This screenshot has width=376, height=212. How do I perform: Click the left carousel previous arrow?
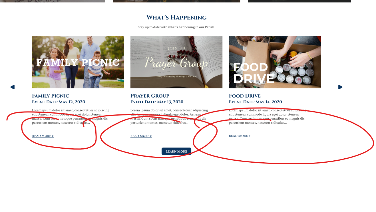pos(13,87)
